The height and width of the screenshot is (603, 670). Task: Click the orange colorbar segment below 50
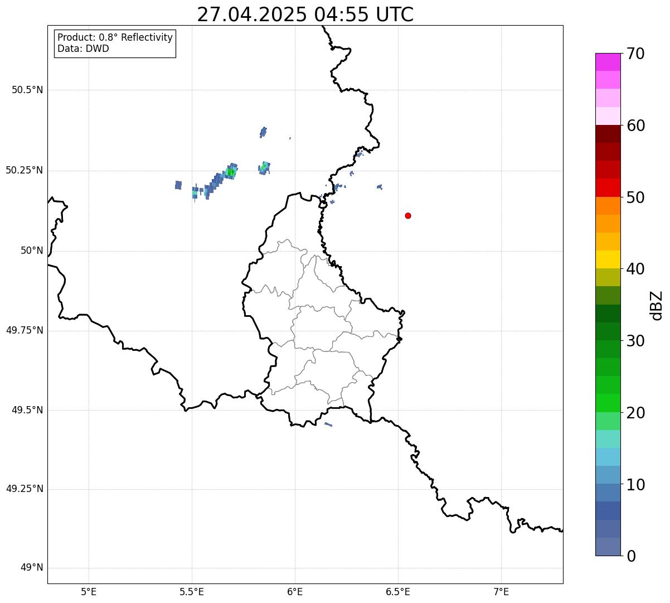[608, 206]
